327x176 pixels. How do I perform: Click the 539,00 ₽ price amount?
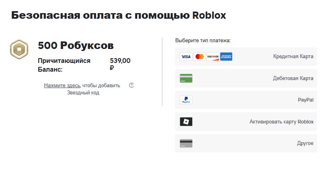[120, 64]
